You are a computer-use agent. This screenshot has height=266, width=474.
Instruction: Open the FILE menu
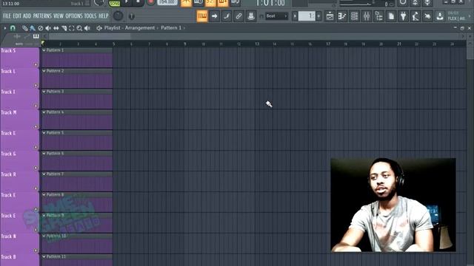tap(7, 16)
